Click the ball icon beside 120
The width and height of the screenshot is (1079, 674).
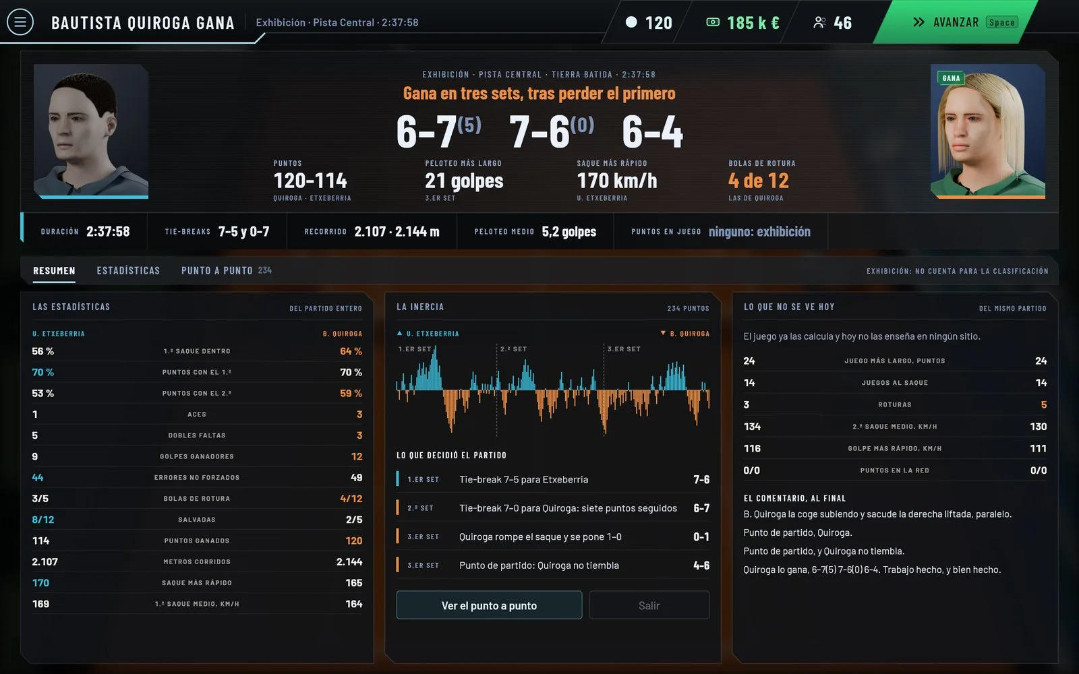(x=631, y=22)
